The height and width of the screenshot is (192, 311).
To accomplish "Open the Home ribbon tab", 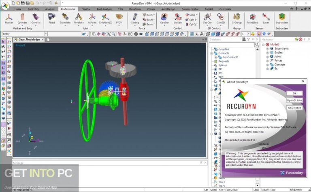I will [18, 9].
